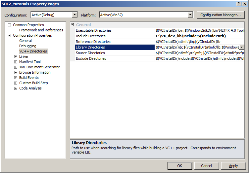Click the C:\vs_dev_lib\include value field

point(200,36)
